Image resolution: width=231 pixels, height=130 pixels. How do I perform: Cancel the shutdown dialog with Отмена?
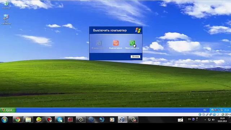(x=135, y=57)
